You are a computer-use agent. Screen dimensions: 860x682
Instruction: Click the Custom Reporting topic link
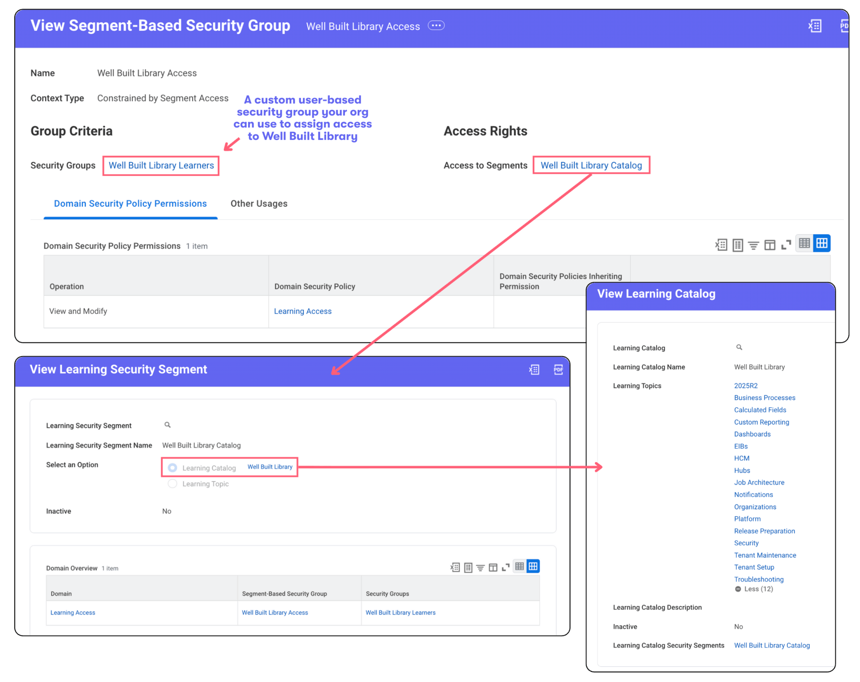pyautogui.click(x=761, y=422)
